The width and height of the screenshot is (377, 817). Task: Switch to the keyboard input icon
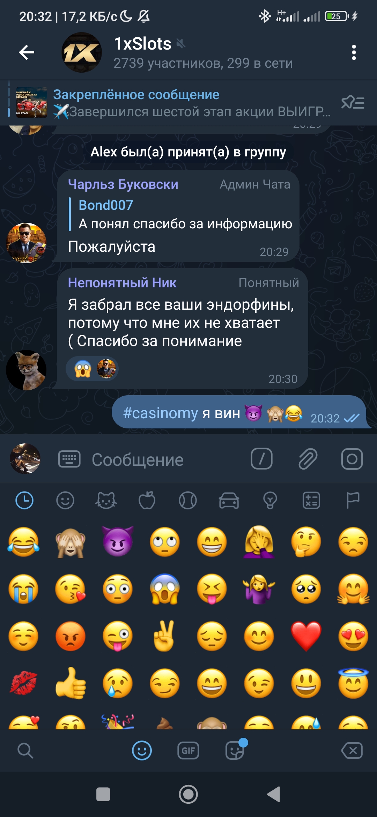(69, 459)
